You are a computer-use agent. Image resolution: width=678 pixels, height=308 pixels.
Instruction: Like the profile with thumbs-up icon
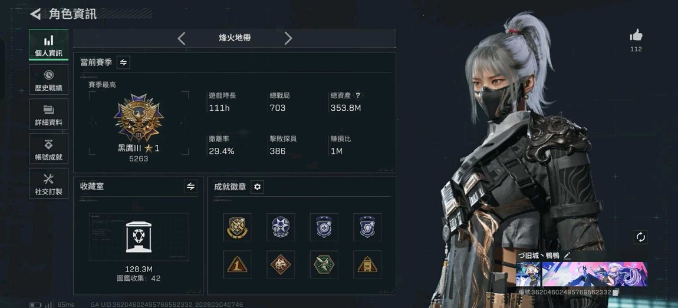coord(636,35)
